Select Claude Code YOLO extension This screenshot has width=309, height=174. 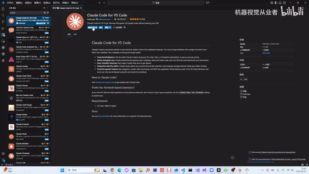click(28, 78)
